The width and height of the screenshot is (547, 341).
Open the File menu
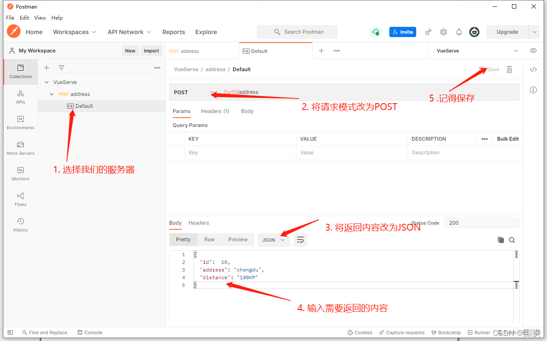click(x=10, y=18)
